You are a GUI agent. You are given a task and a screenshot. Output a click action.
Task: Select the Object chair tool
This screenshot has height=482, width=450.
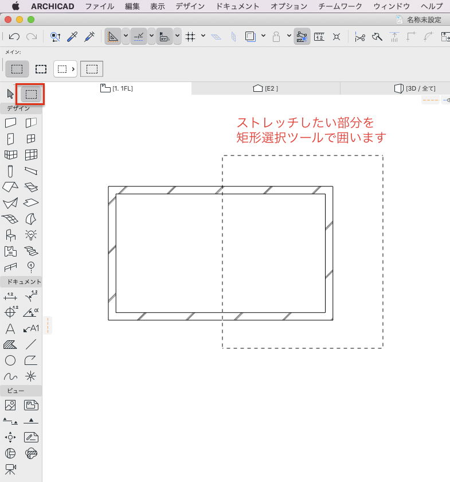[x=10, y=235]
